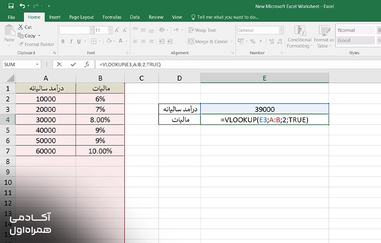381x243 pixels.
Task: Click cell with value 8.00%
Action: pyautogui.click(x=100, y=119)
